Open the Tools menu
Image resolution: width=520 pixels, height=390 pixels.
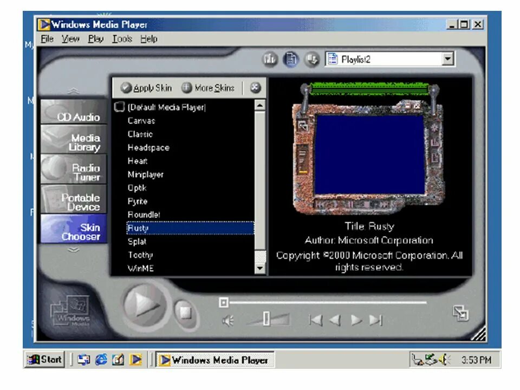[122, 39]
